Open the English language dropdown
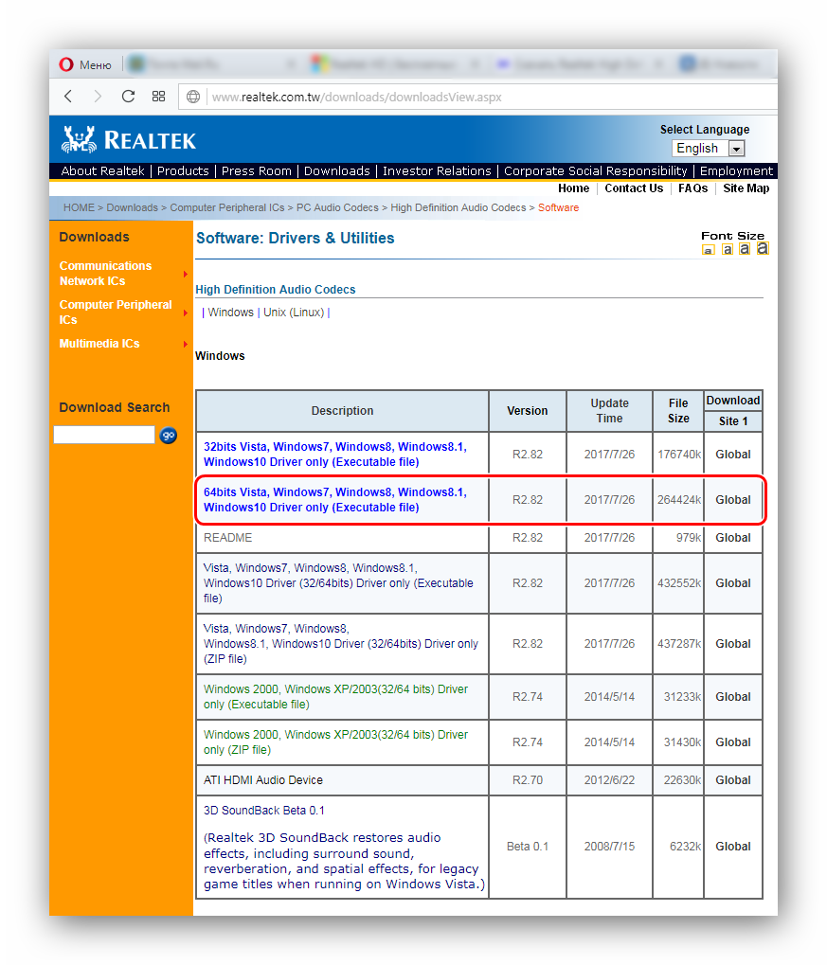The image size is (827, 965). pos(709,149)
